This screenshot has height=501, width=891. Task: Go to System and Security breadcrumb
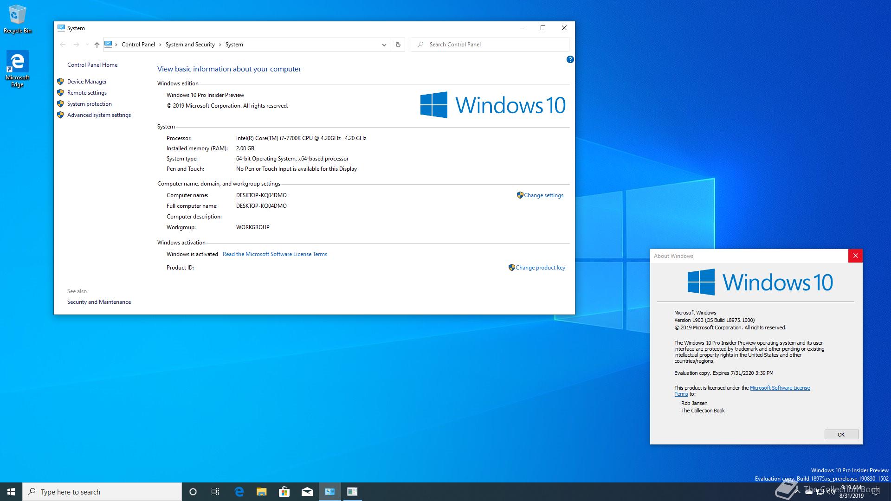pyautogui.click(x=190, y=45)
